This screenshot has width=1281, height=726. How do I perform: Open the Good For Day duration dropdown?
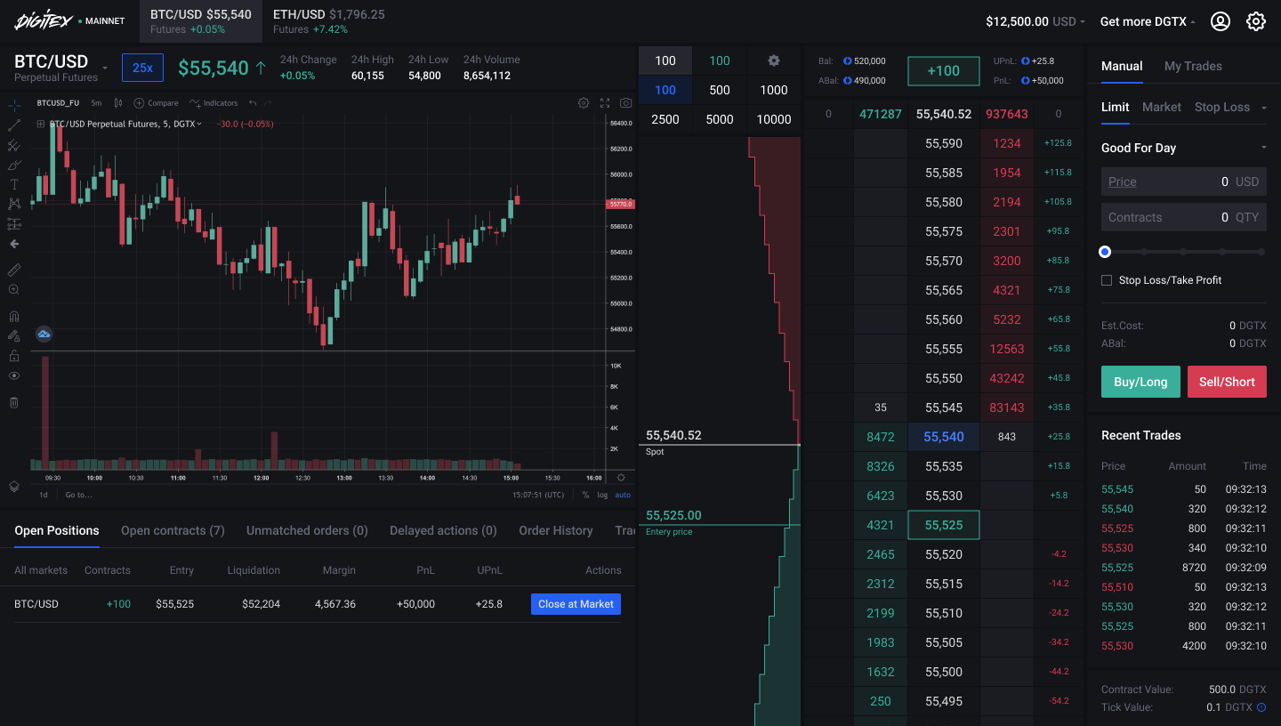(x=1183, y=147)
